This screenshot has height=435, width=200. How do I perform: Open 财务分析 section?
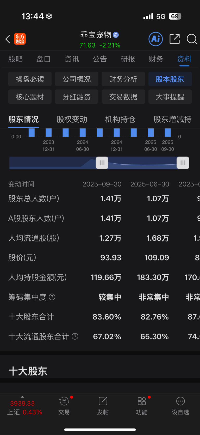tap(123, 79)
